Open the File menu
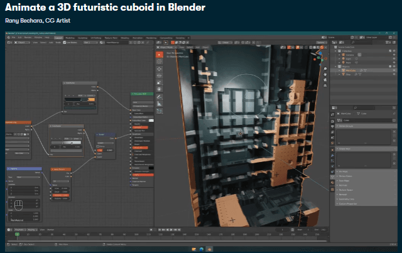 [14, 38]
